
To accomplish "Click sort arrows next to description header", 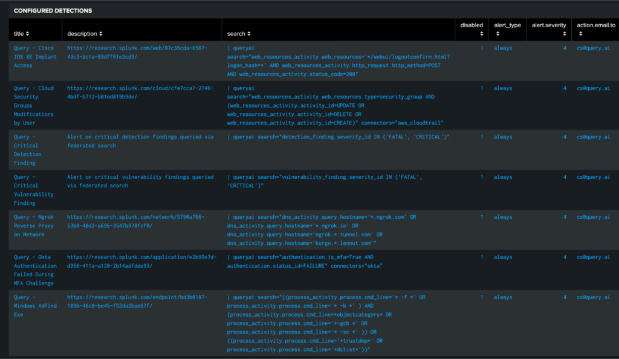I will point(100,34).
